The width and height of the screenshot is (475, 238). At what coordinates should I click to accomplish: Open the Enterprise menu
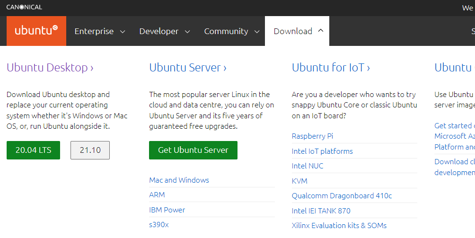tap(100, 31)
